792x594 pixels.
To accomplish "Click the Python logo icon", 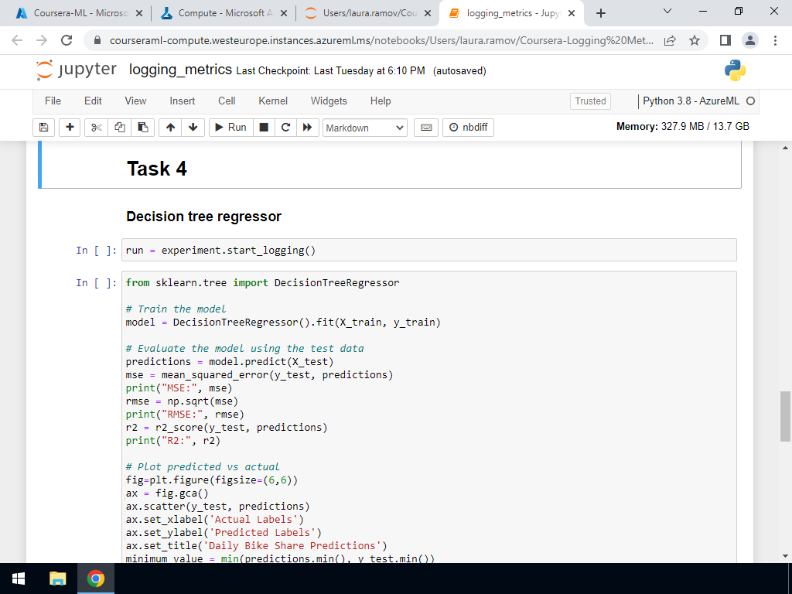I will (x=735, y=70).
